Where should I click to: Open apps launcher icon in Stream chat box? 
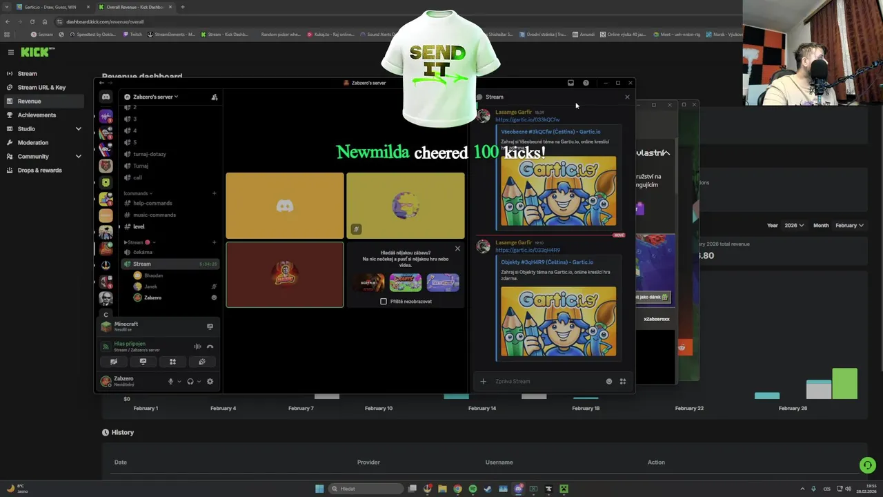pyautogui.click(x=622, y=381)
